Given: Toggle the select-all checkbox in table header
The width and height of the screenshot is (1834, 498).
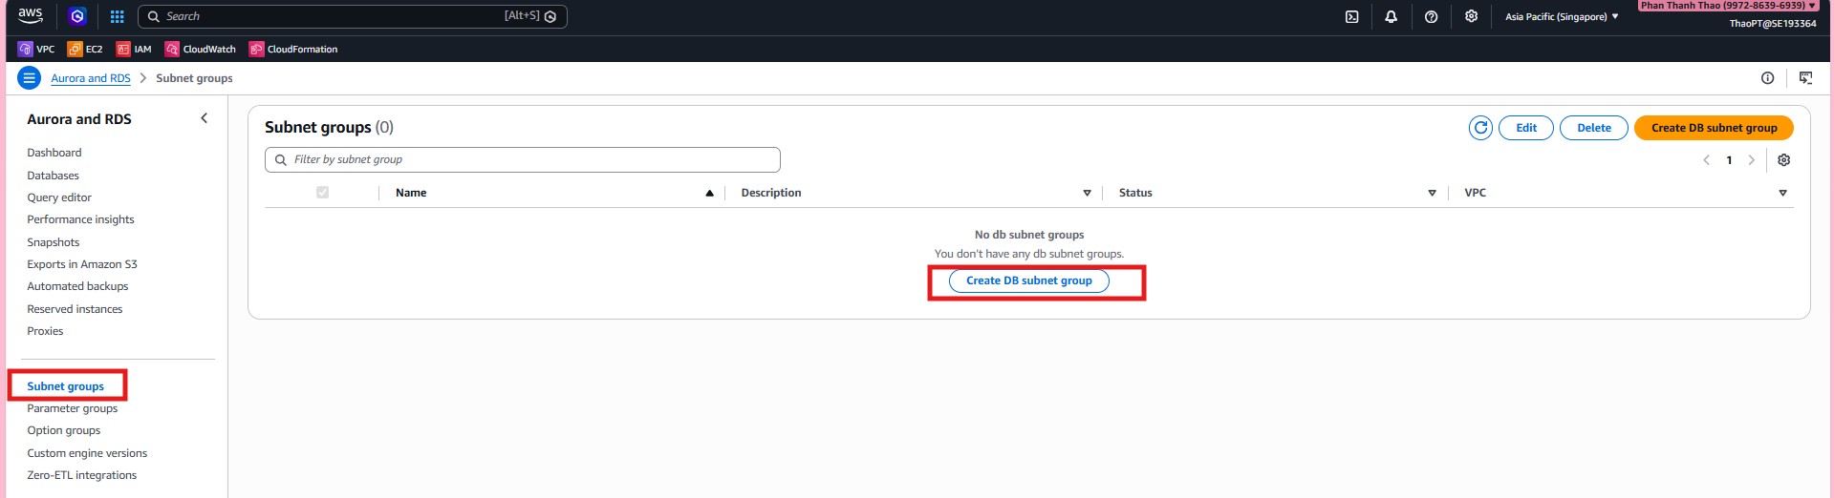Looking at the screenshot, I should 322,193.
